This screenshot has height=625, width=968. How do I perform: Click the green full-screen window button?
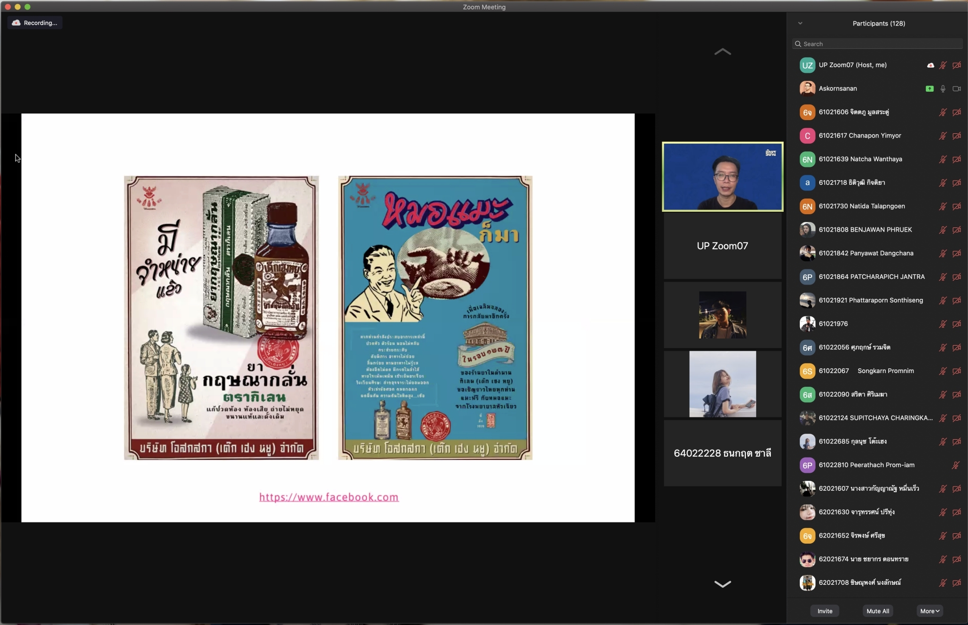(x=27, y=7)
